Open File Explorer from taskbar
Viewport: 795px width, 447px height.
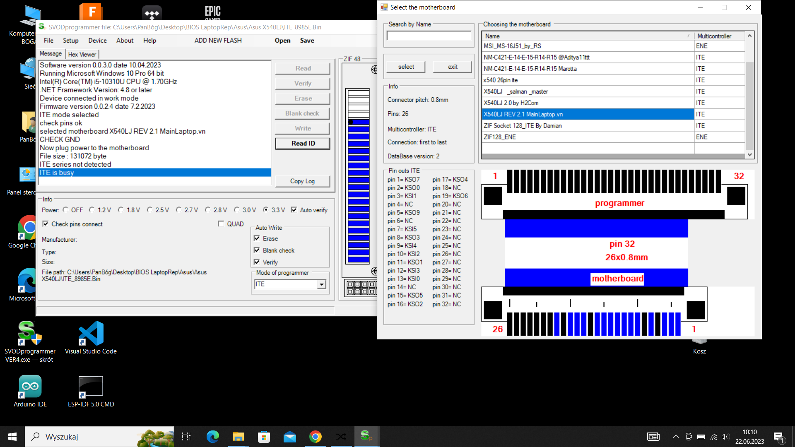tap(238, 437)
